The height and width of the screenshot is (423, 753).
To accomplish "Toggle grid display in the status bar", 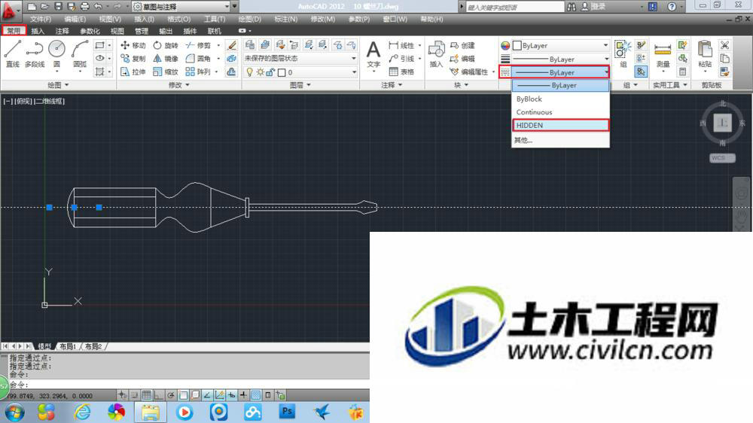I will click(147, 395).
